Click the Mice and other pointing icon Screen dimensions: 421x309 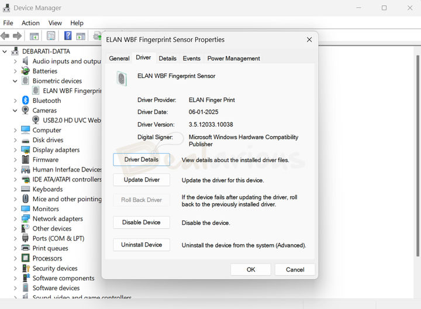pos(26,199)
